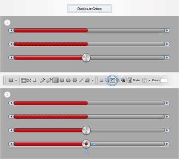Image resolution: width=179 pixels, height=159 pixels.
Task: Select the Pen tool
Action: pos(42,80)
